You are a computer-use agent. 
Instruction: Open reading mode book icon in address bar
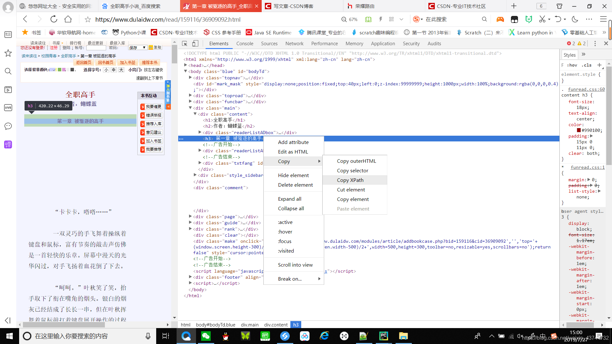pos(368,19)
